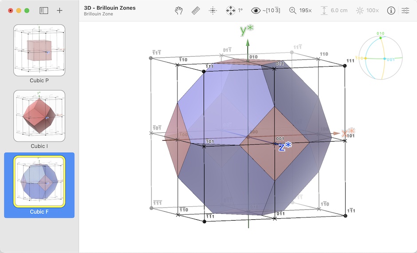
Task: Click the green y* axis label
Action: [x=247, y=31]
